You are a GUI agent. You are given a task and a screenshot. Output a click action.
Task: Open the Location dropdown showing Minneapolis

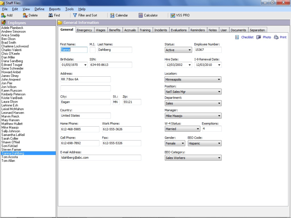219,80
